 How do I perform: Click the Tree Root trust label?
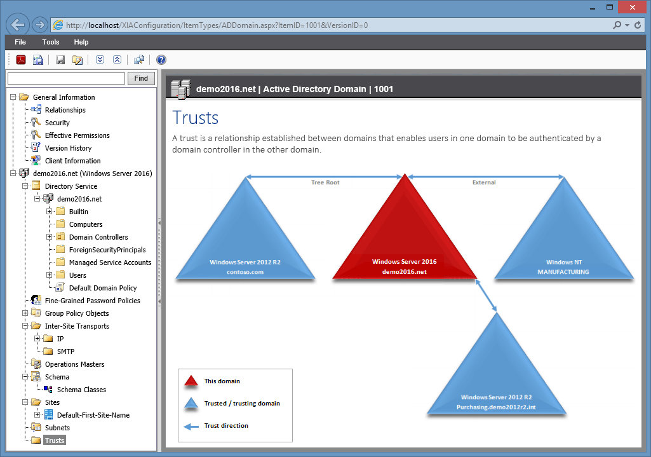[x=325, y=182]
